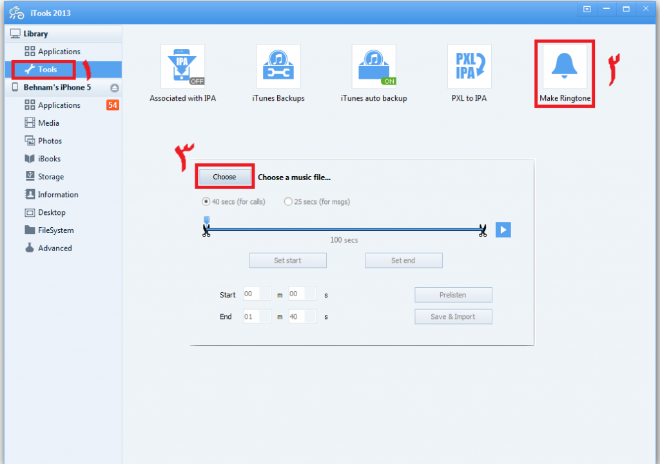Click the End seconds field
660x464 pixels.
click(x=302, y=316)
